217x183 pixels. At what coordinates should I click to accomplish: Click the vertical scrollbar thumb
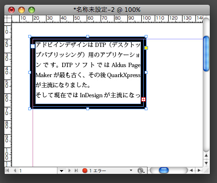click(x=206, y=54)
